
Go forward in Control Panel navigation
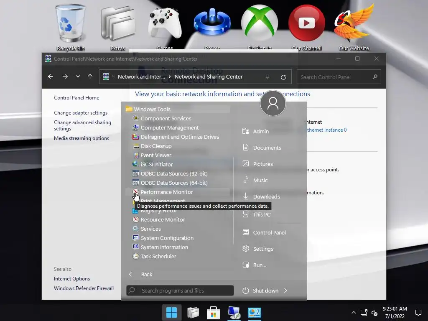(x=65, y=77)
